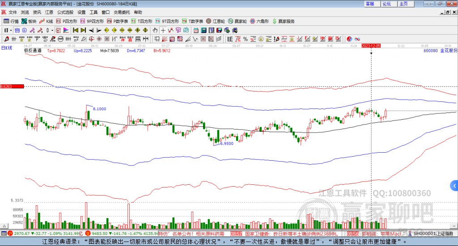The image size is (458, 246).
Task: Jump to first bar arrow icon
Action: tap(76, 30)
